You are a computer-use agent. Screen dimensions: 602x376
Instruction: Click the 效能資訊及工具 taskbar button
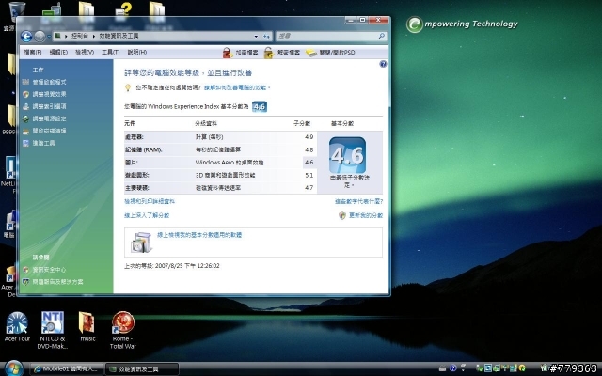142,369
